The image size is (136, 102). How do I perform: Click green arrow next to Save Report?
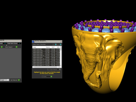17,47
